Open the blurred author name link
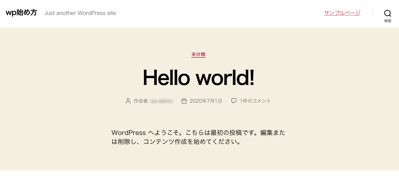Screen dimensions: 399x176 point(162,101)
